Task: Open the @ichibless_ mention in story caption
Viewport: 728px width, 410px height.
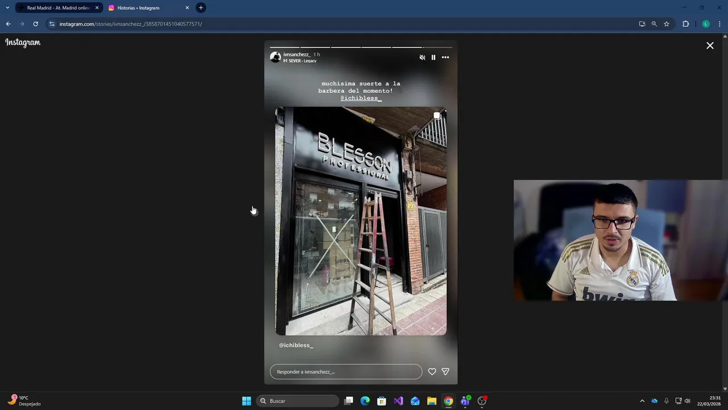Action: coord(361,98)
